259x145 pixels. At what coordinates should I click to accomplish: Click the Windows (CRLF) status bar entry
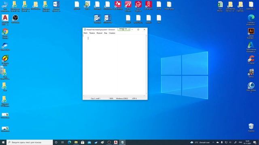pos(122,98)
